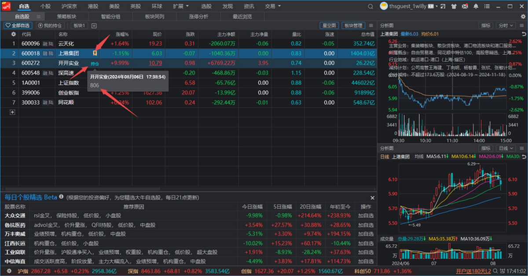Click the 持仓 tag on 开开实业 row
This screenshot has height=276, width=528.
[95, 63]
